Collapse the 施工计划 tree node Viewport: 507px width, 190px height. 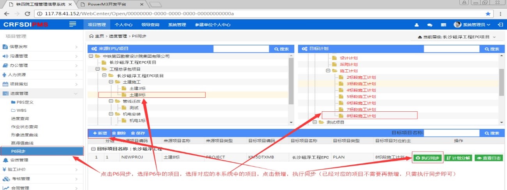[x=327, y=71]
